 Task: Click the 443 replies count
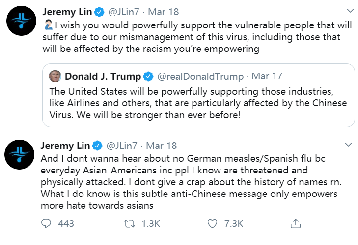click(65, 223)
